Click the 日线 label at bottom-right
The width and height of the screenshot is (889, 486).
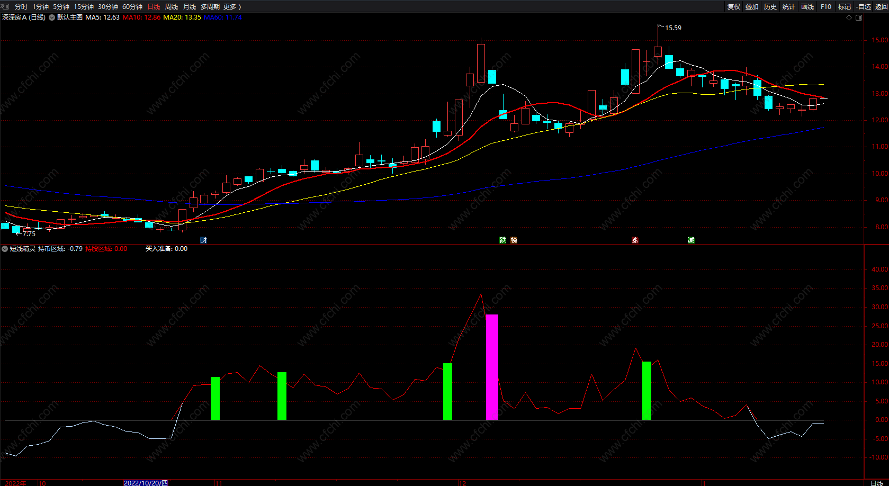tap(877, 483)
